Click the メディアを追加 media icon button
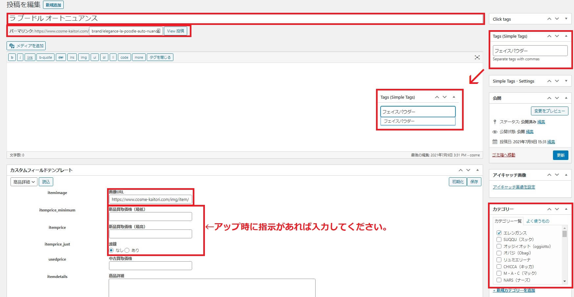The image size is (574, 297). coord(26,46)
